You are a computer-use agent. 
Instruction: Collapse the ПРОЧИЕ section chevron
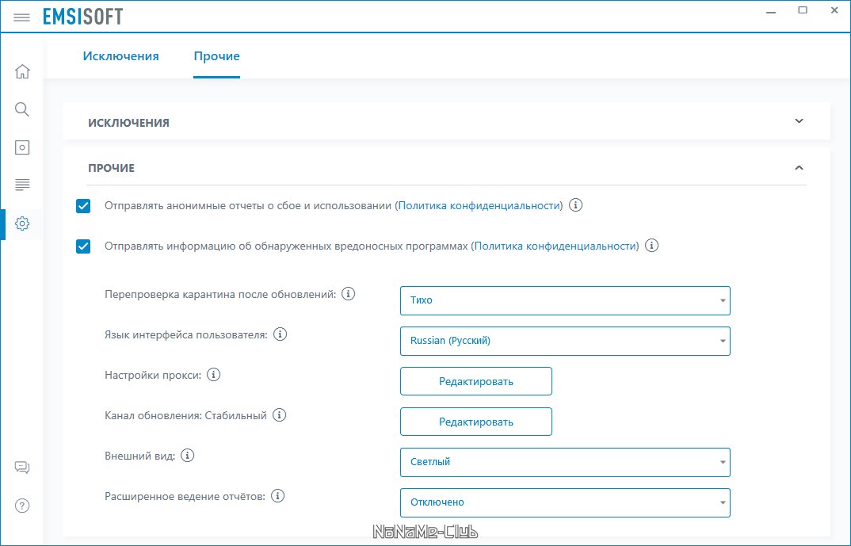799,168
